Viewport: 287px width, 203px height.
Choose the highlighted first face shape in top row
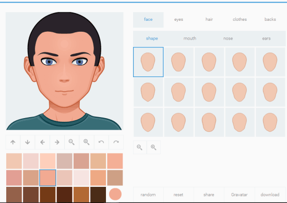tap(148, 62)
